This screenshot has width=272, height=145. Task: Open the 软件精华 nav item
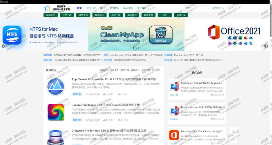click(x=114, y=8)
